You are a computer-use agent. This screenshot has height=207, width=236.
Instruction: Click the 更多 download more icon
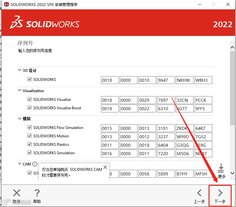coord(221,168)
